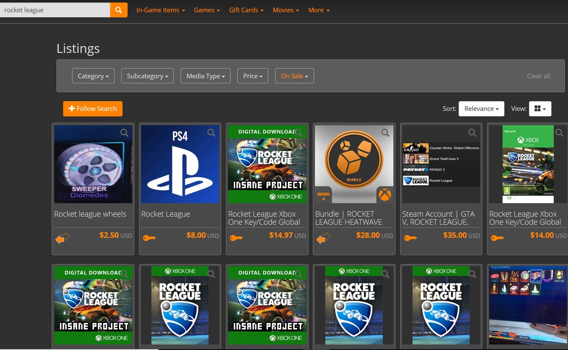Click the $28.00 USD price

[374, 235]
